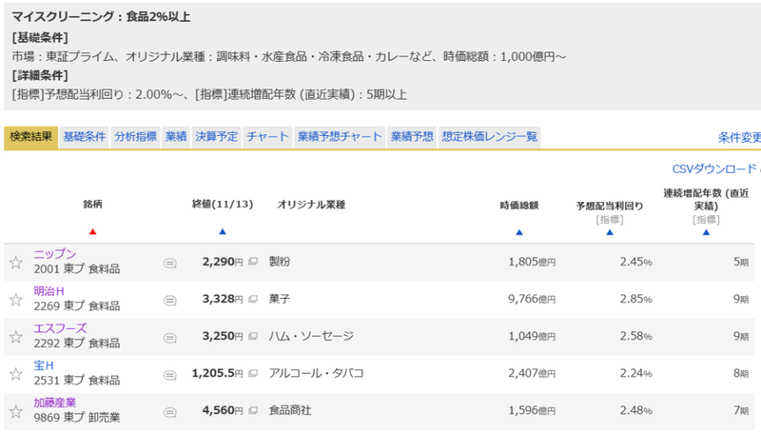Star the 明治H row as favorite

coord(16,300)
